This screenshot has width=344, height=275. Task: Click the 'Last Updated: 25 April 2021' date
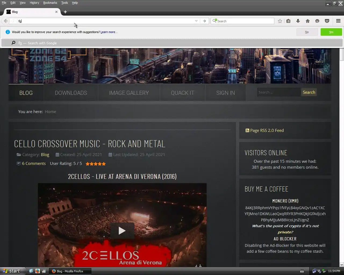coord(139,155)
